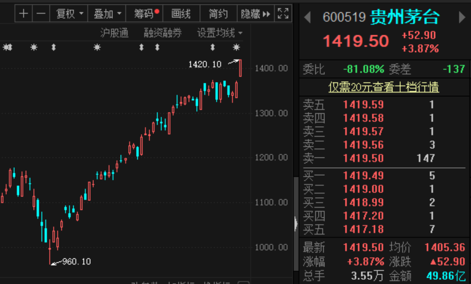Click the large current price 1419.50 header

coord(356,41)
